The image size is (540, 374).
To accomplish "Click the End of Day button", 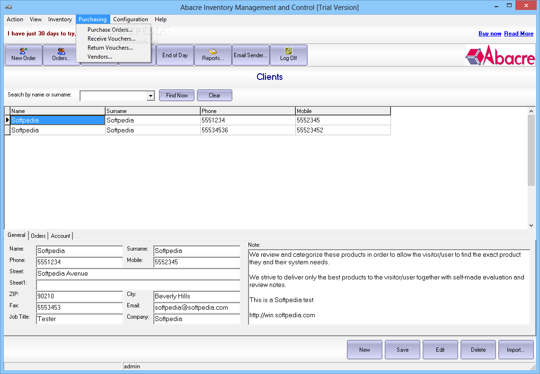I will click(x=175, y=55).
